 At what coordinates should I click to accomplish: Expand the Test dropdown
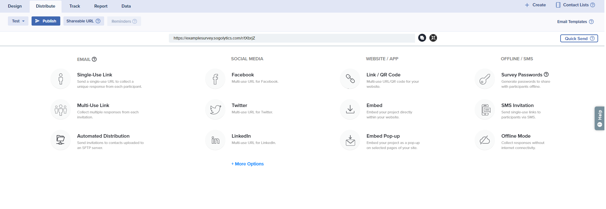(18, 21)
